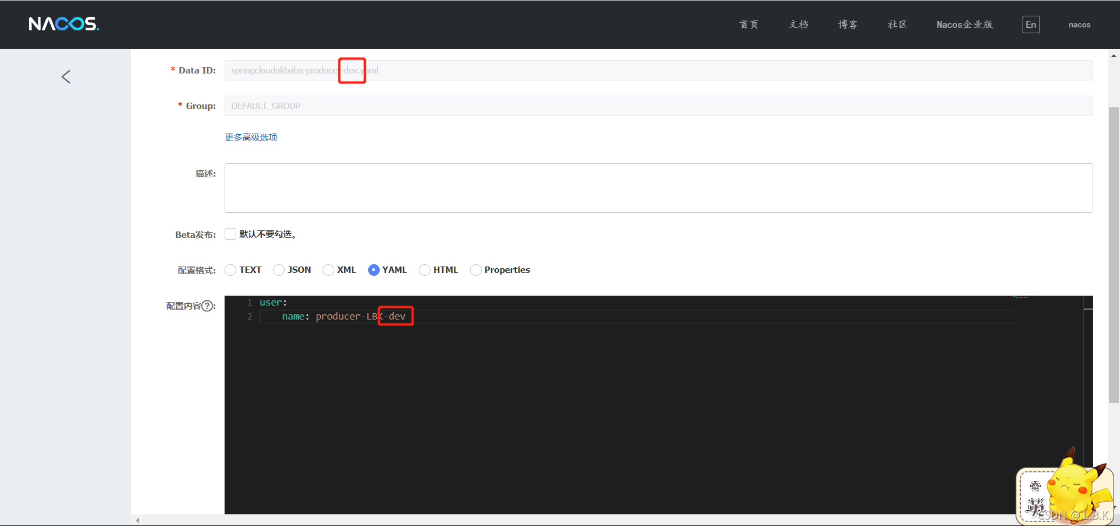The width and height of the screenshot is (1120, 526).
Task: Open the 首页 menu item
Action: [x=748, y=24]
